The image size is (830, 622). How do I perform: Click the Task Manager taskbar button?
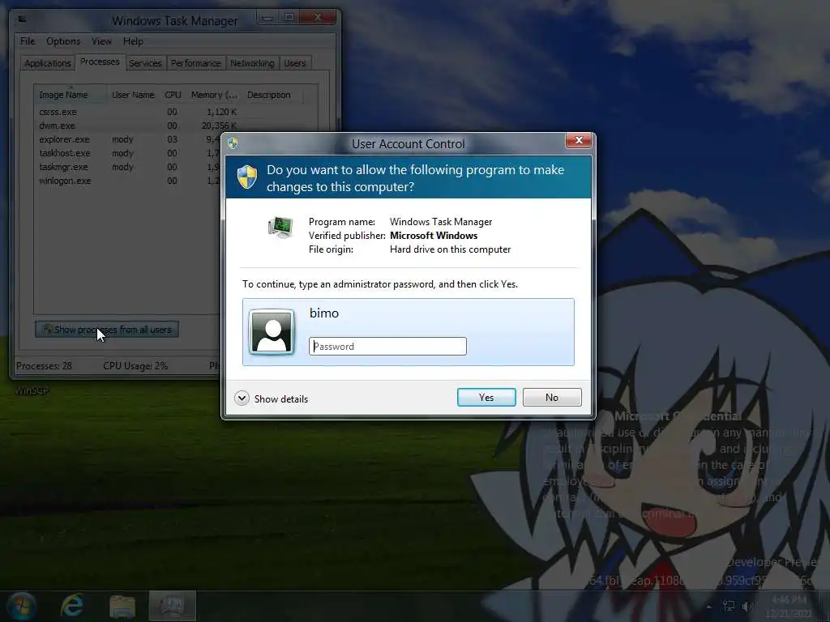(172, 606)
